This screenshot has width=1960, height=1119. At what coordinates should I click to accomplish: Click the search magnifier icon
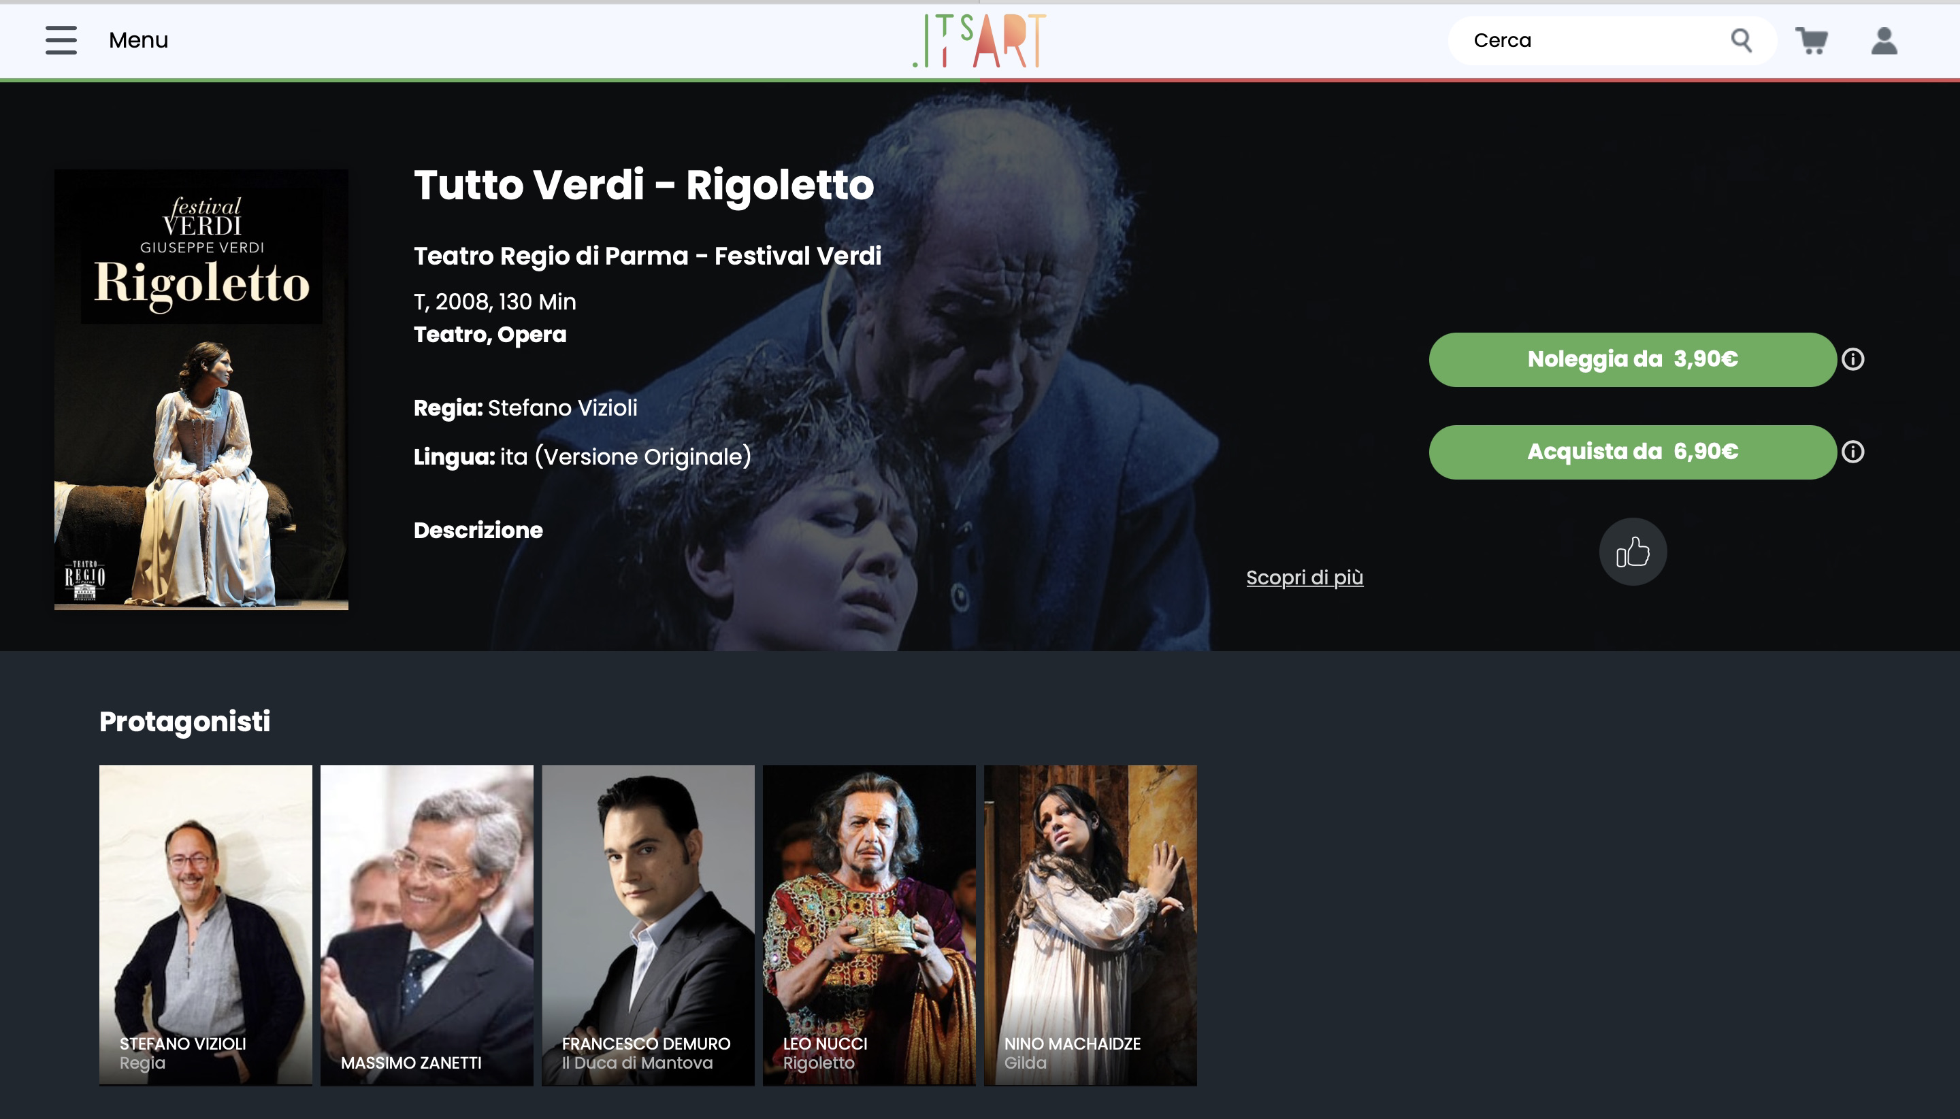coord(1741,40)
